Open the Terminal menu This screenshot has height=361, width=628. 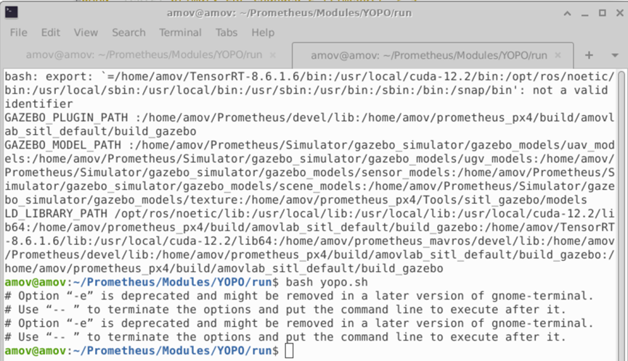click(180, 33)
